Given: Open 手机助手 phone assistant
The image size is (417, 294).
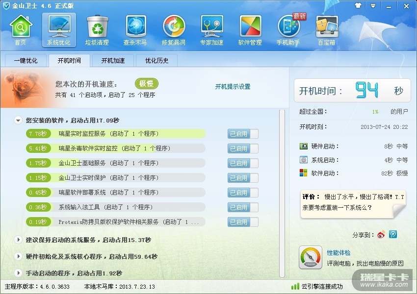Looking at the screenshot, I should (x=288, y=30).
